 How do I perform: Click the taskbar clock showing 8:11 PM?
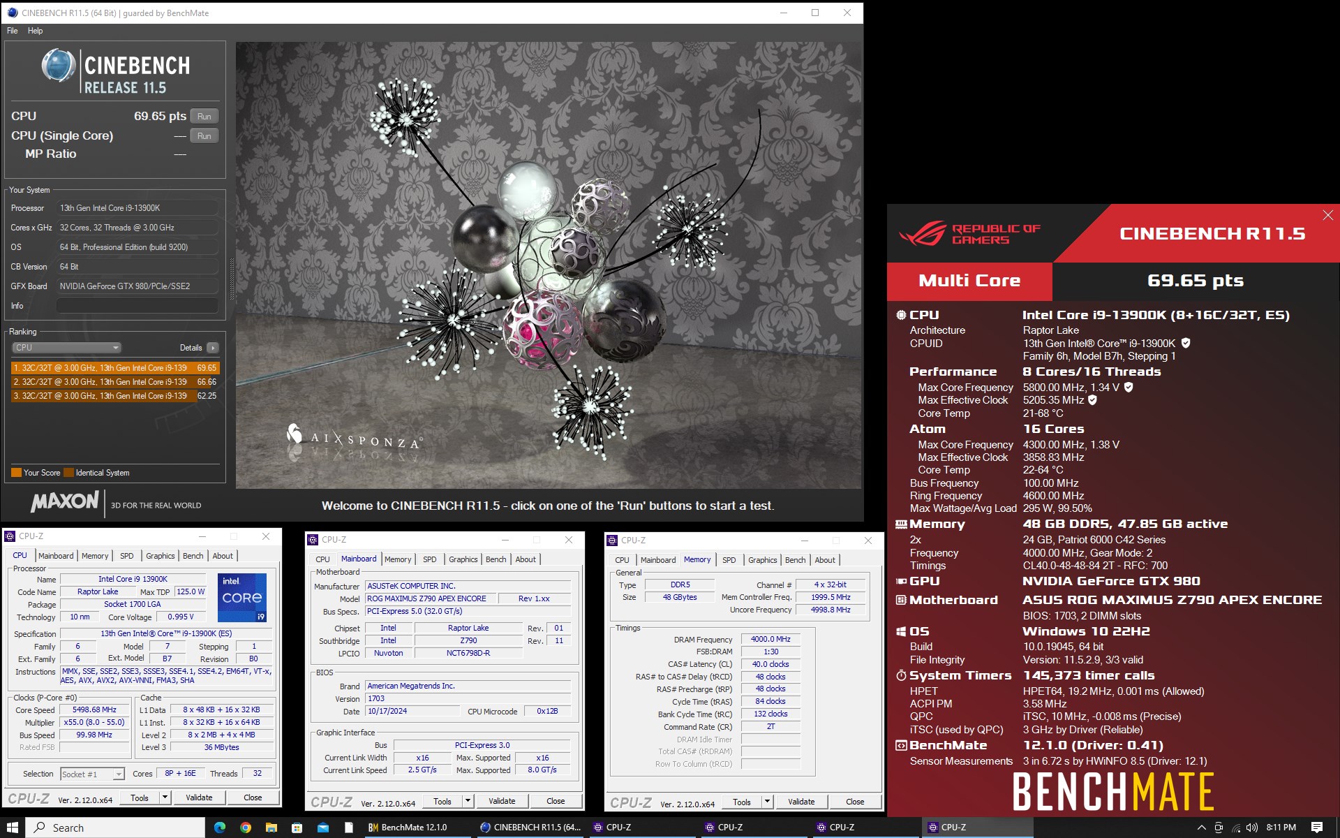[x=1281, y=828]
